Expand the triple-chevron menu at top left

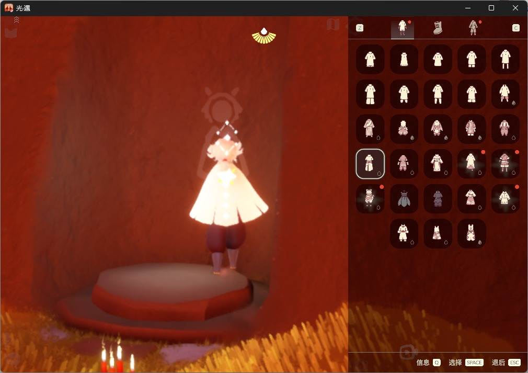coord(16,20)
